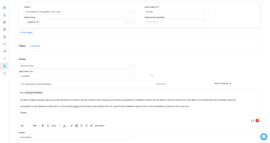Click the paper plane campaigns icon
Screen dimensions: 270x143
click(x=4, y=51)
